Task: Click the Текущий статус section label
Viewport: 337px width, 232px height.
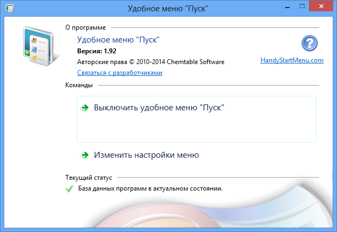Action: pos(88,178)
